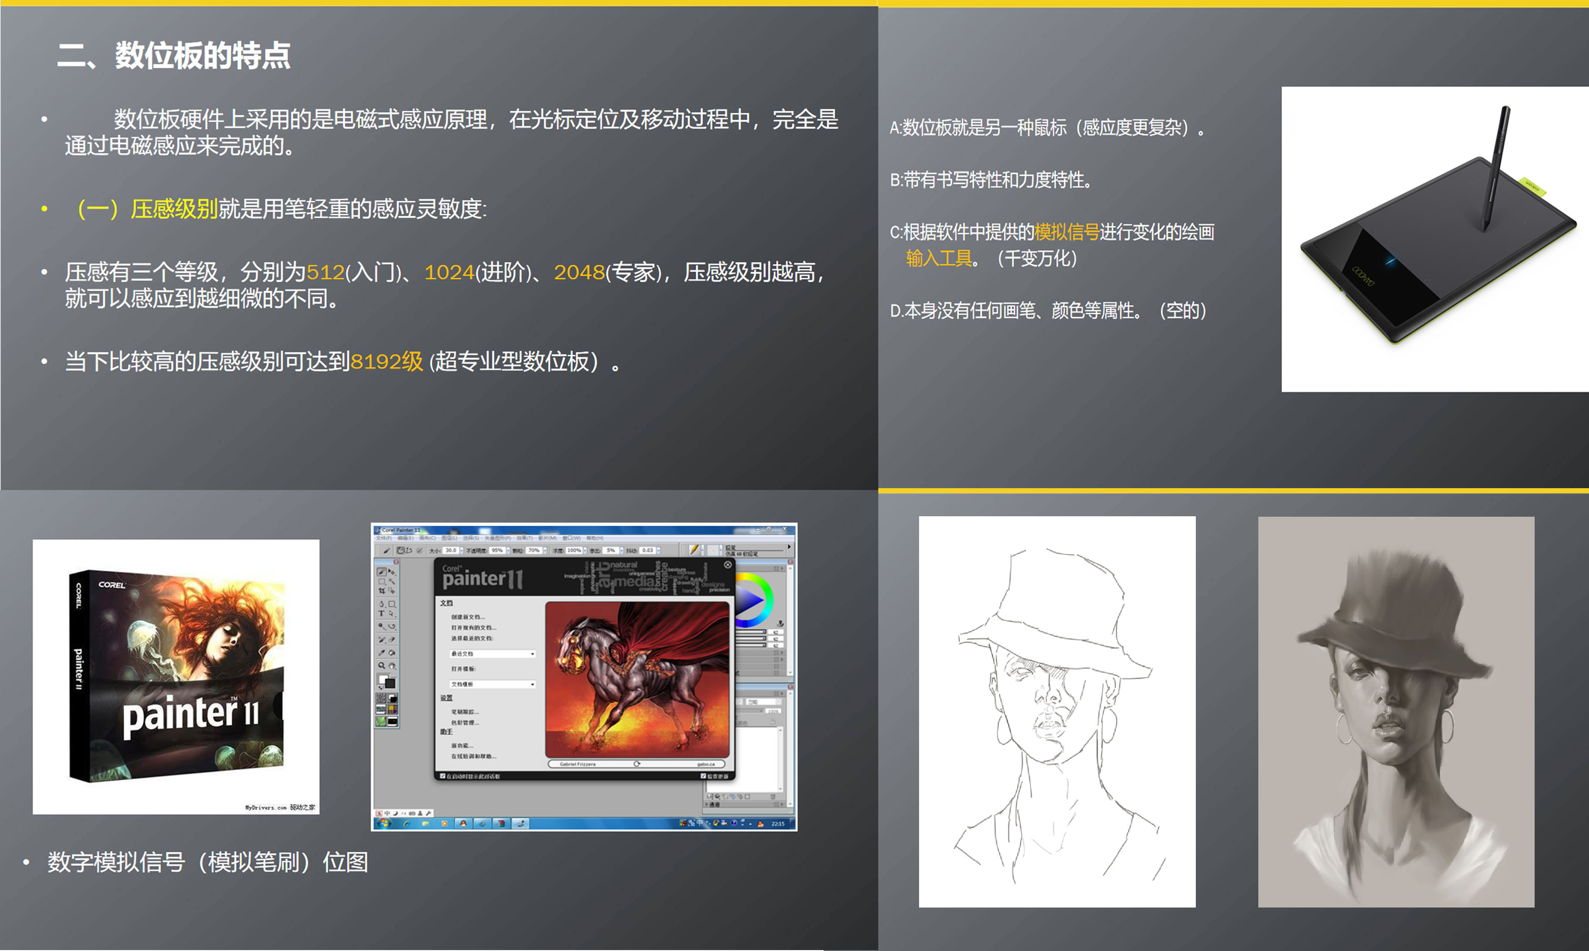1589x951 pixels.
Task: Open the 效果(T) effects menu
Action: coord(525,538)
